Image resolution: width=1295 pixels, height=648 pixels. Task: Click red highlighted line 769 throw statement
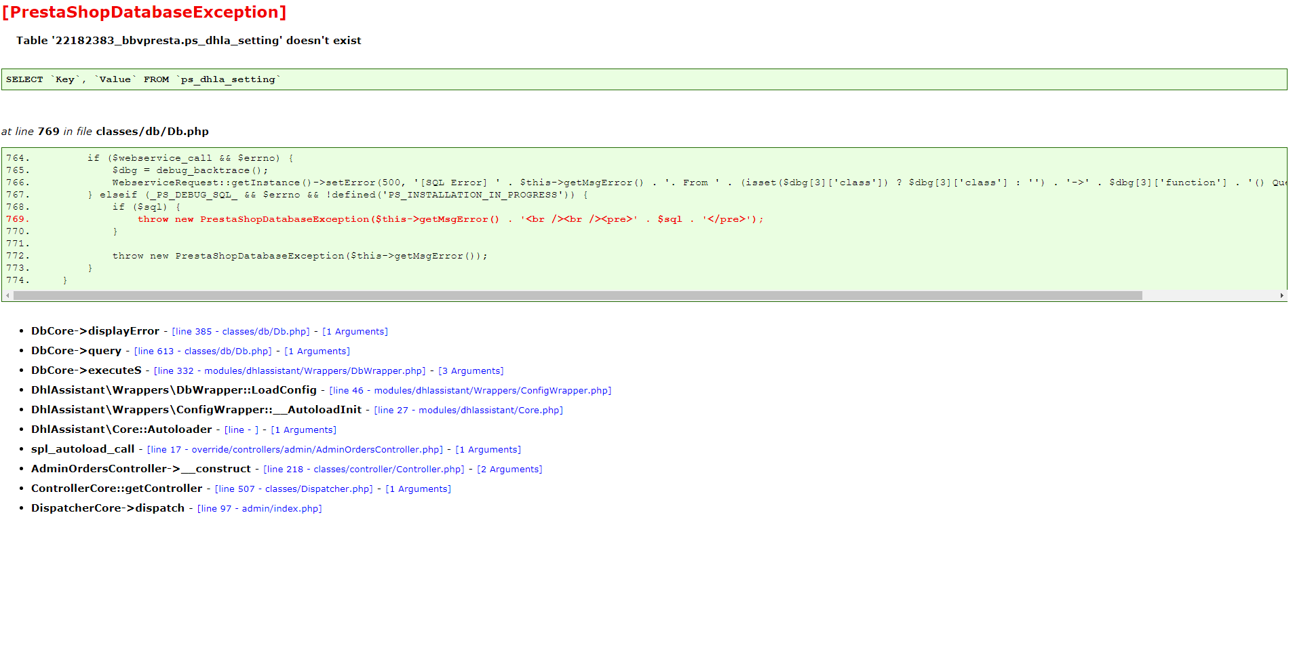pos(450,219)
